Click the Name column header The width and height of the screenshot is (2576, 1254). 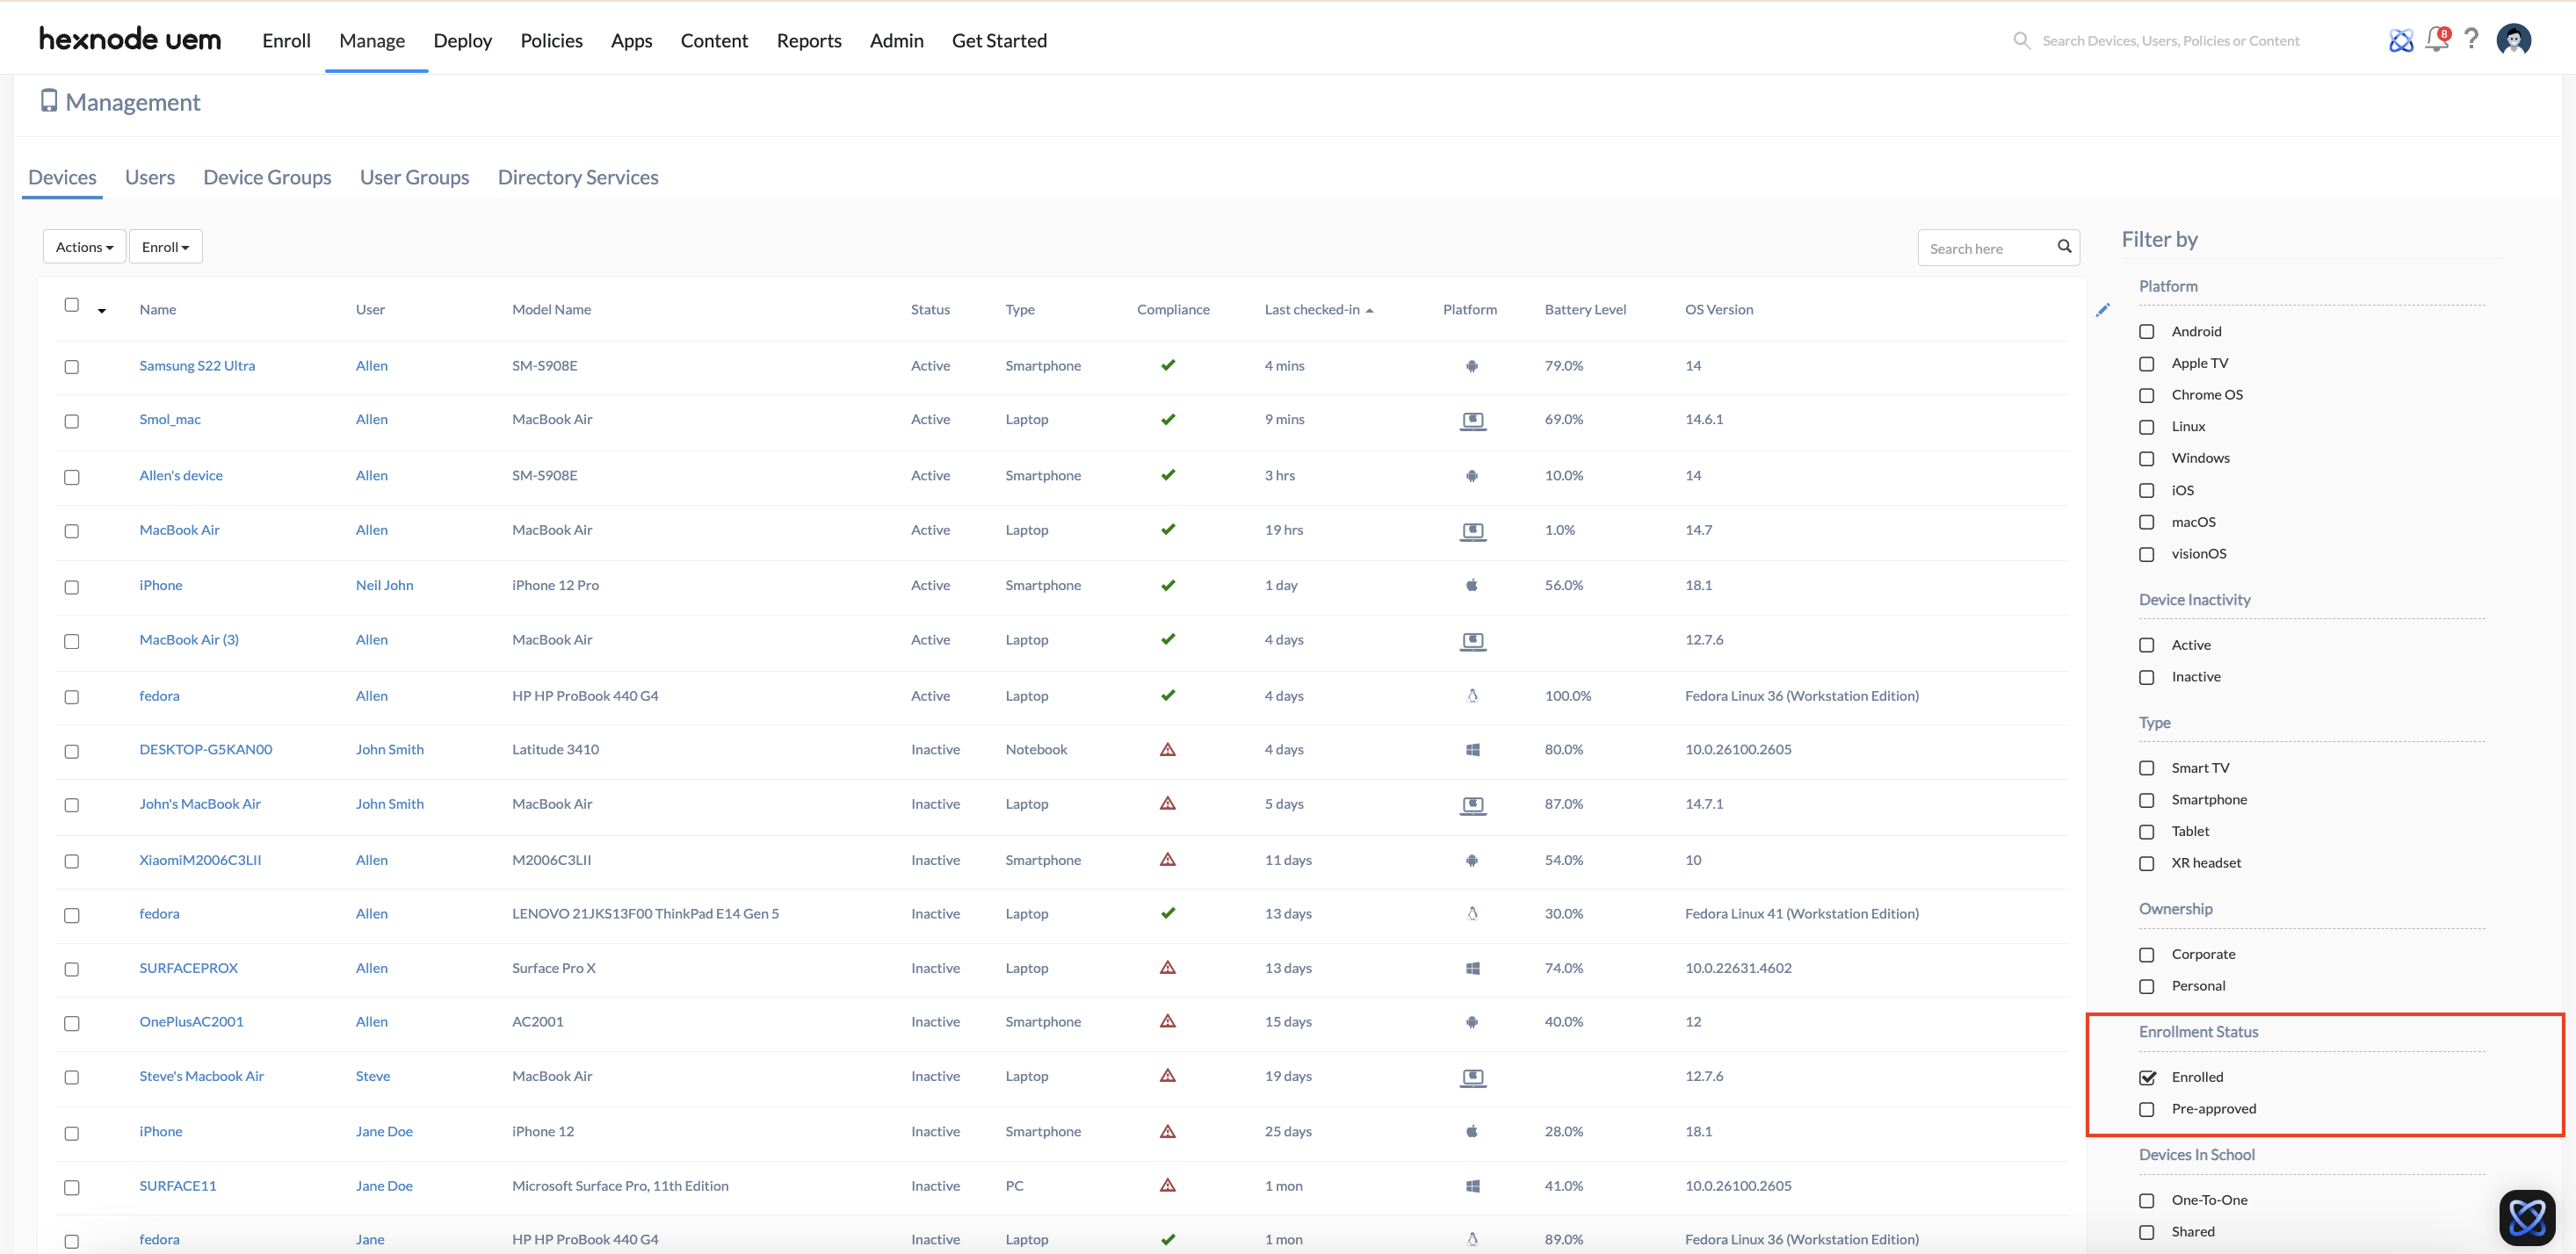(x=158, y=310)
